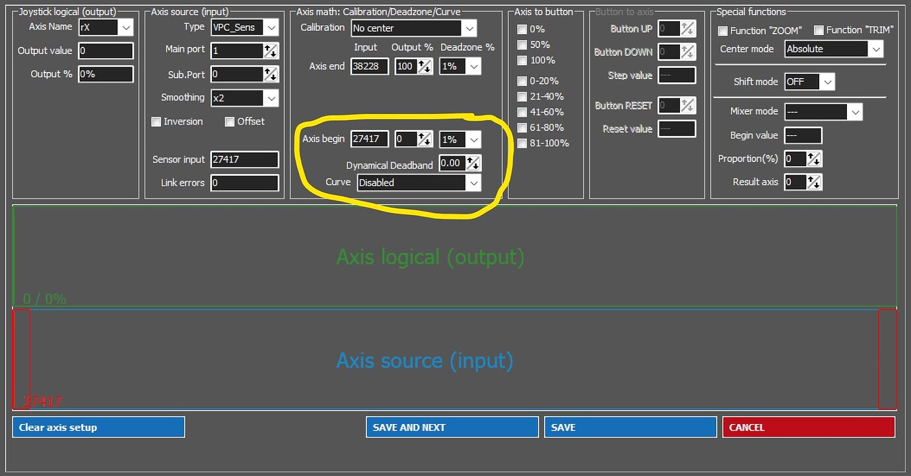Cancel the axis configuration

point(808,427)
